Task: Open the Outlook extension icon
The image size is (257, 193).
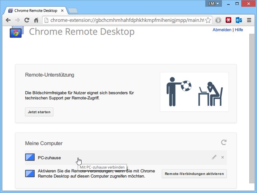Action: 239,20
